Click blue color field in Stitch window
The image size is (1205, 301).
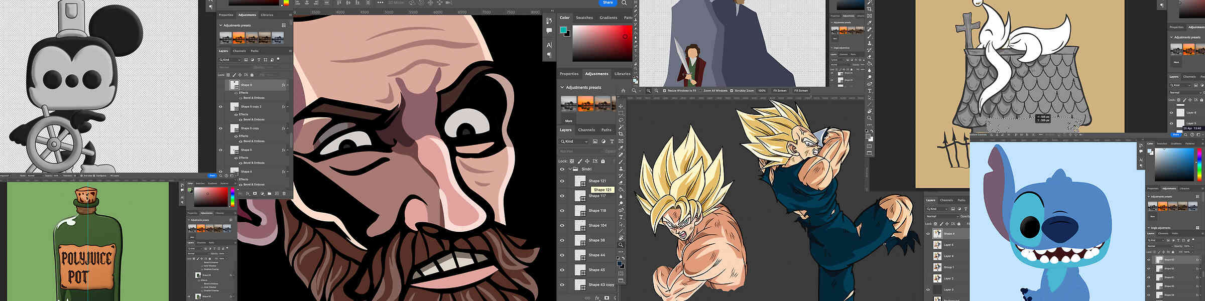[1174, 165]
